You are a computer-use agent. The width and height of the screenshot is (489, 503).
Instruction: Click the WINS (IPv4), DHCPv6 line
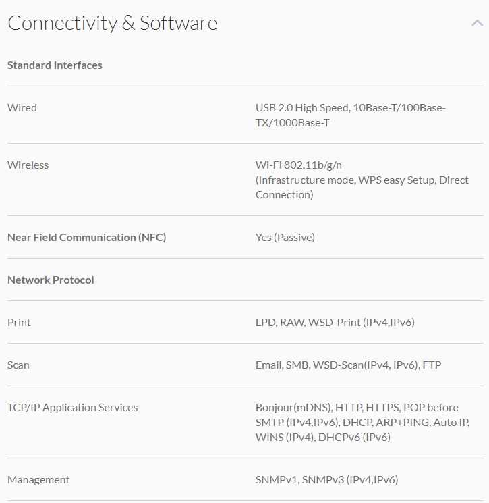(322, 437)
